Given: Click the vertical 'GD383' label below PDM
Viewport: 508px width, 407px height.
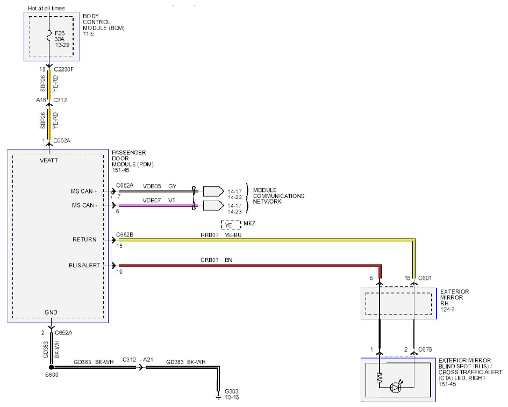Looking at the screenshot, I should click(46, 349).
